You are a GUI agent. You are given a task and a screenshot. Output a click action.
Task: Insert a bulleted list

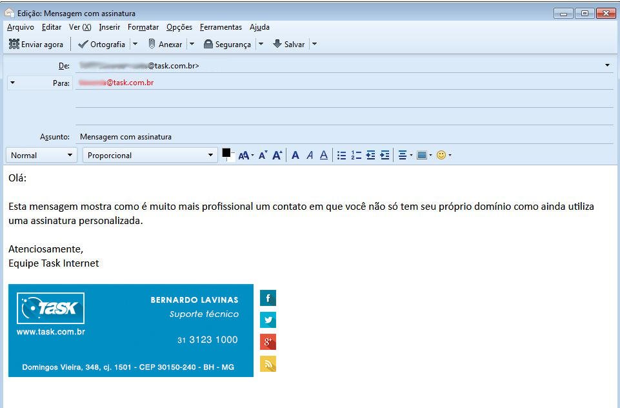click(x=341, y=155)
